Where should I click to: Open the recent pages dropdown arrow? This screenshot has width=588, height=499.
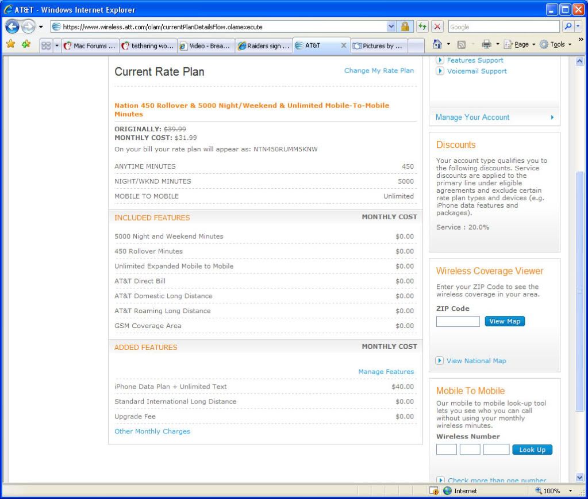(x=41, y=27)
